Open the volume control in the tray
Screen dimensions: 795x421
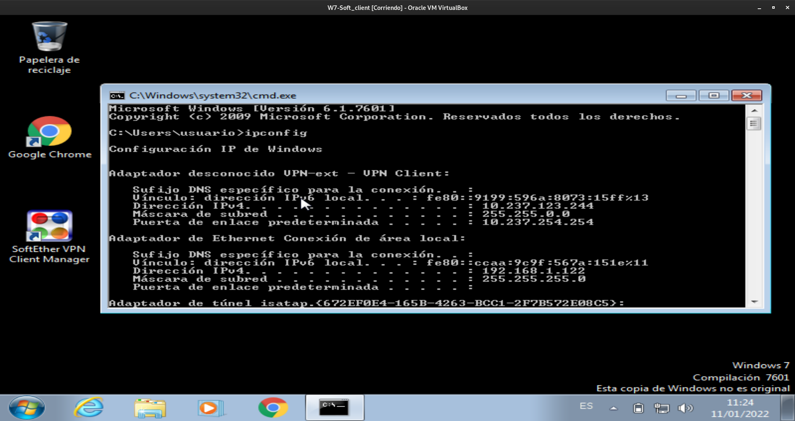tap(685, 408)
